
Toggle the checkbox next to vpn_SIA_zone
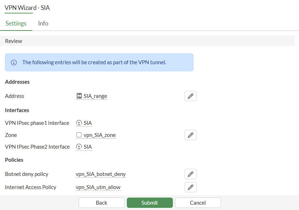pos(79,135)
